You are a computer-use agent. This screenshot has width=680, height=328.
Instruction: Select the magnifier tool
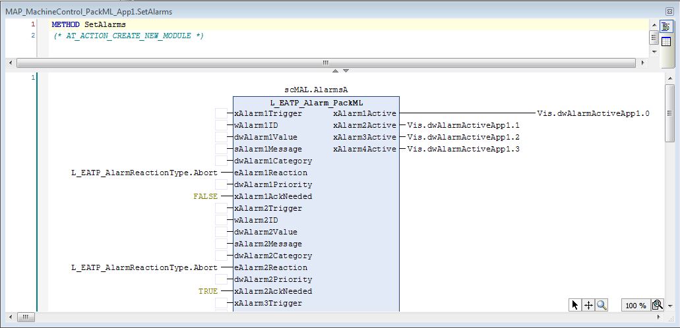tap(601, 305)
